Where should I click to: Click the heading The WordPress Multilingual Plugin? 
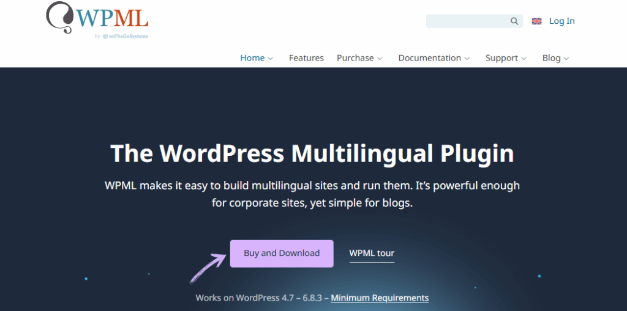point(312,153)
